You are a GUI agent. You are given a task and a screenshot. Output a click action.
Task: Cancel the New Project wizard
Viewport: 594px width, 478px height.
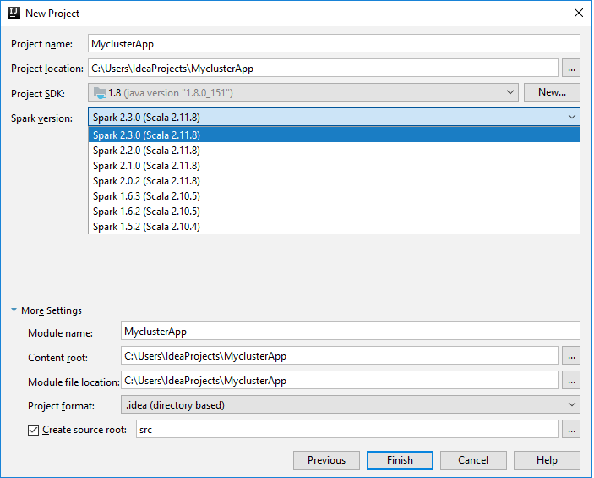point(473,459)
